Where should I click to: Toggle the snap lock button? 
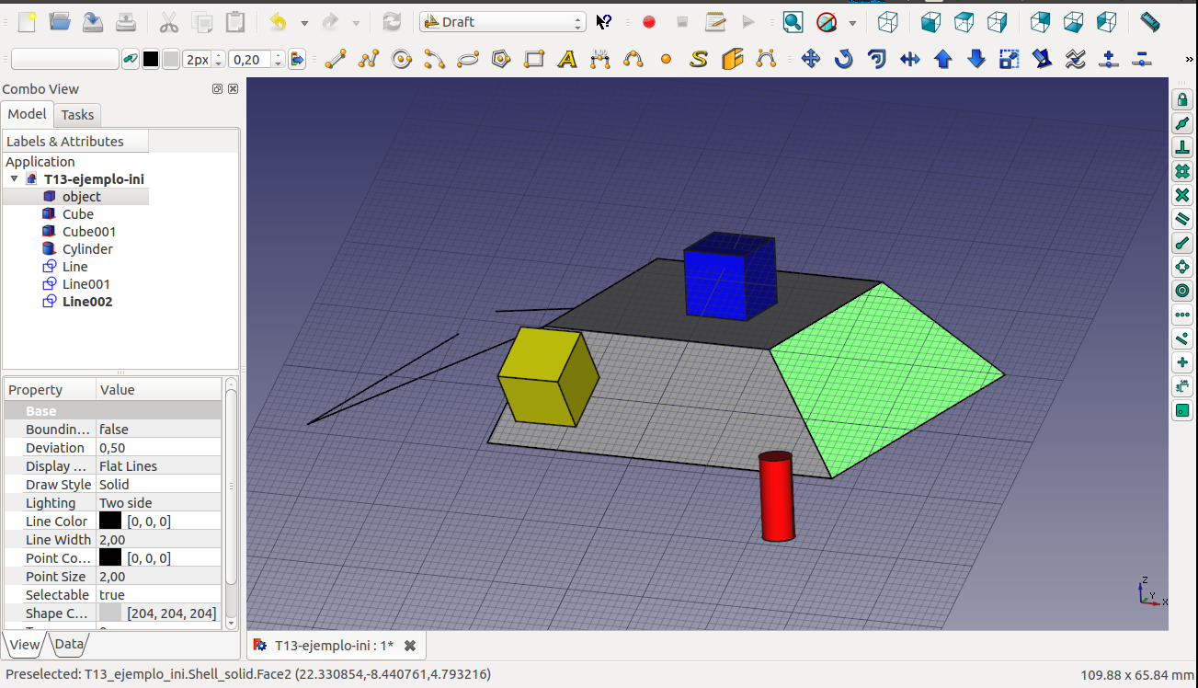(1182, 100)
